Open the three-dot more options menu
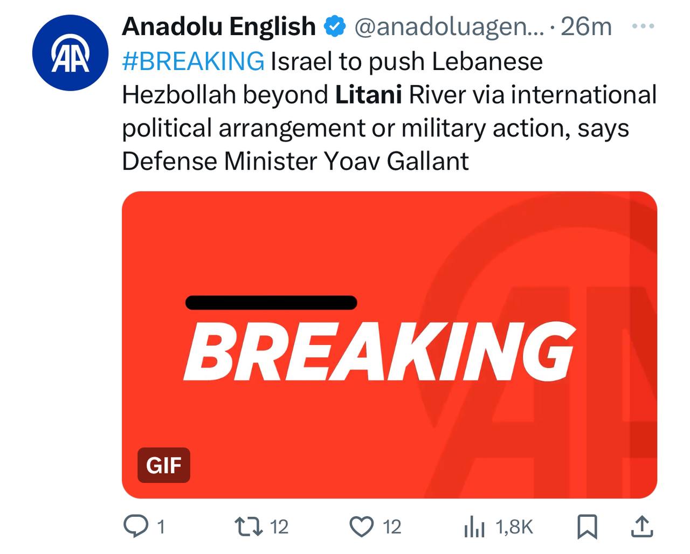The width and height of the screenshot is (690, 554). [643, 26]
